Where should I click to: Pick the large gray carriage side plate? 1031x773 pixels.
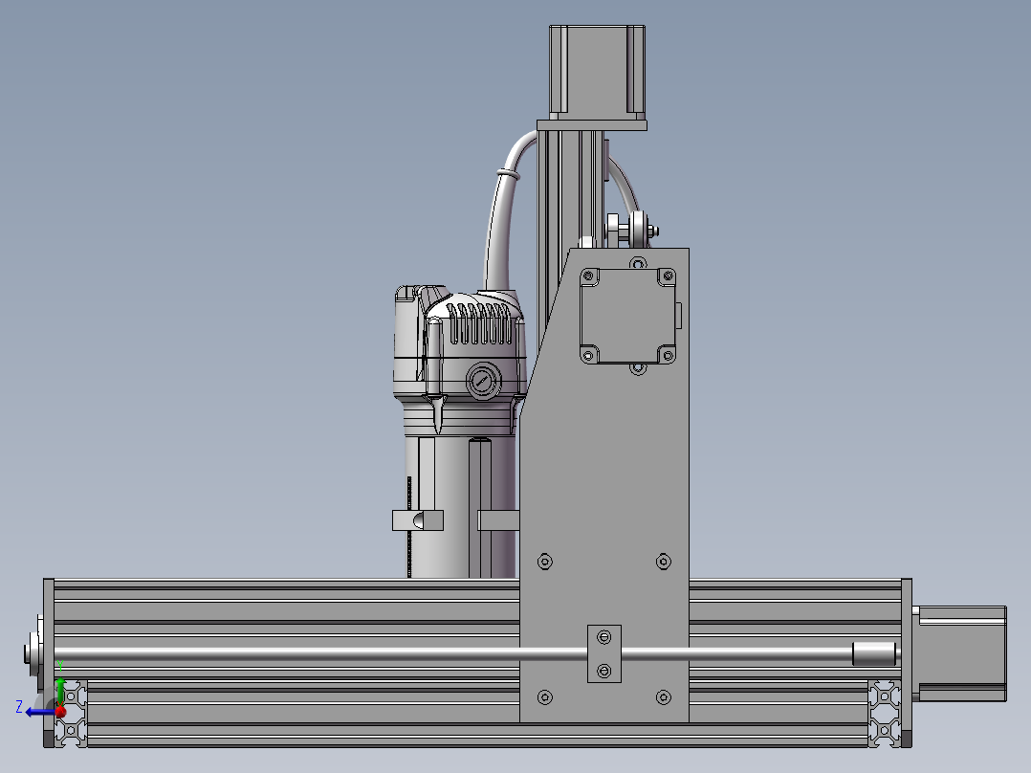tap(604, 485)
